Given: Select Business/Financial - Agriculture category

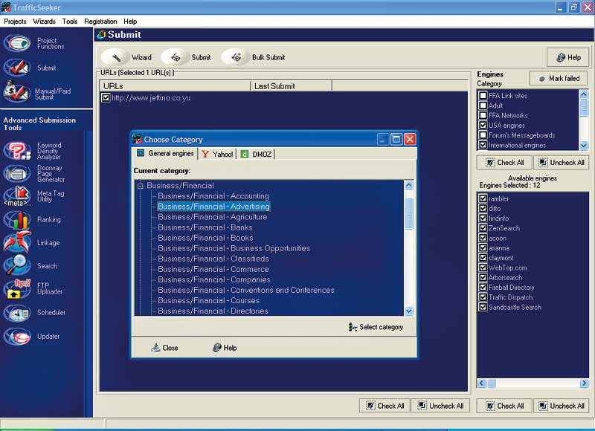Looking at the screenshot, I should (213, 217).
